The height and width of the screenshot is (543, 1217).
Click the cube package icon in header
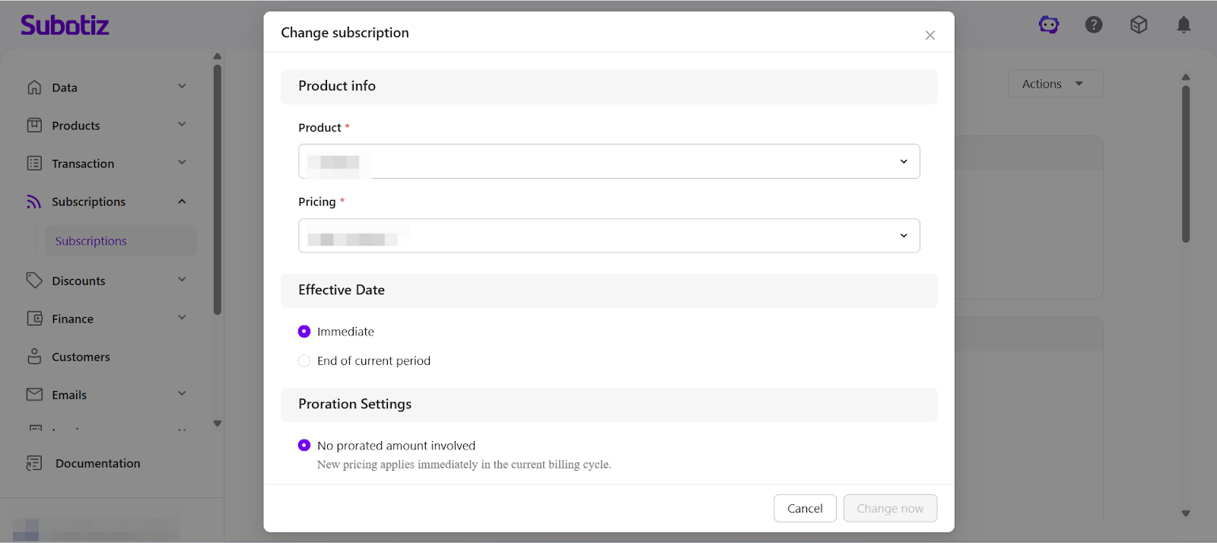point(1139,25)
